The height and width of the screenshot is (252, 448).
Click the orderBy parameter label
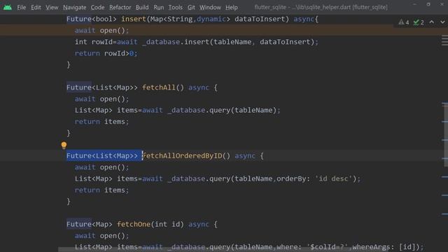293,178
